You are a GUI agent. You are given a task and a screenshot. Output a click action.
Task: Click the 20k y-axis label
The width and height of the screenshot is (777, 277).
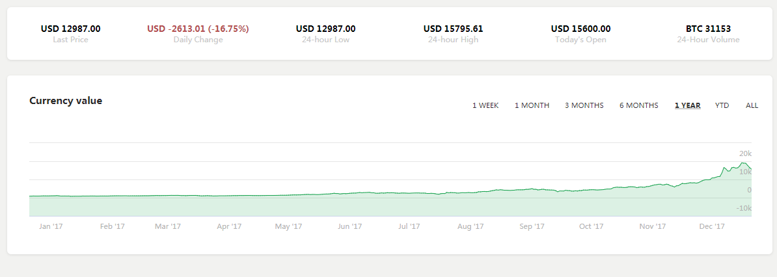(745, 153)
